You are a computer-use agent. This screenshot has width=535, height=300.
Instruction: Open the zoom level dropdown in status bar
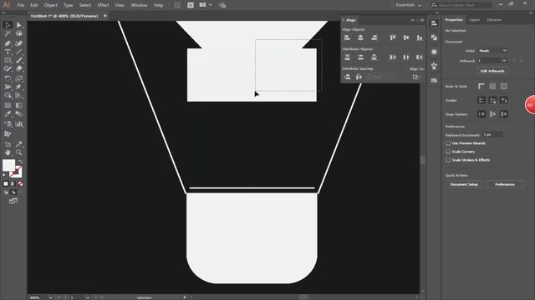(x=50, y=297)
